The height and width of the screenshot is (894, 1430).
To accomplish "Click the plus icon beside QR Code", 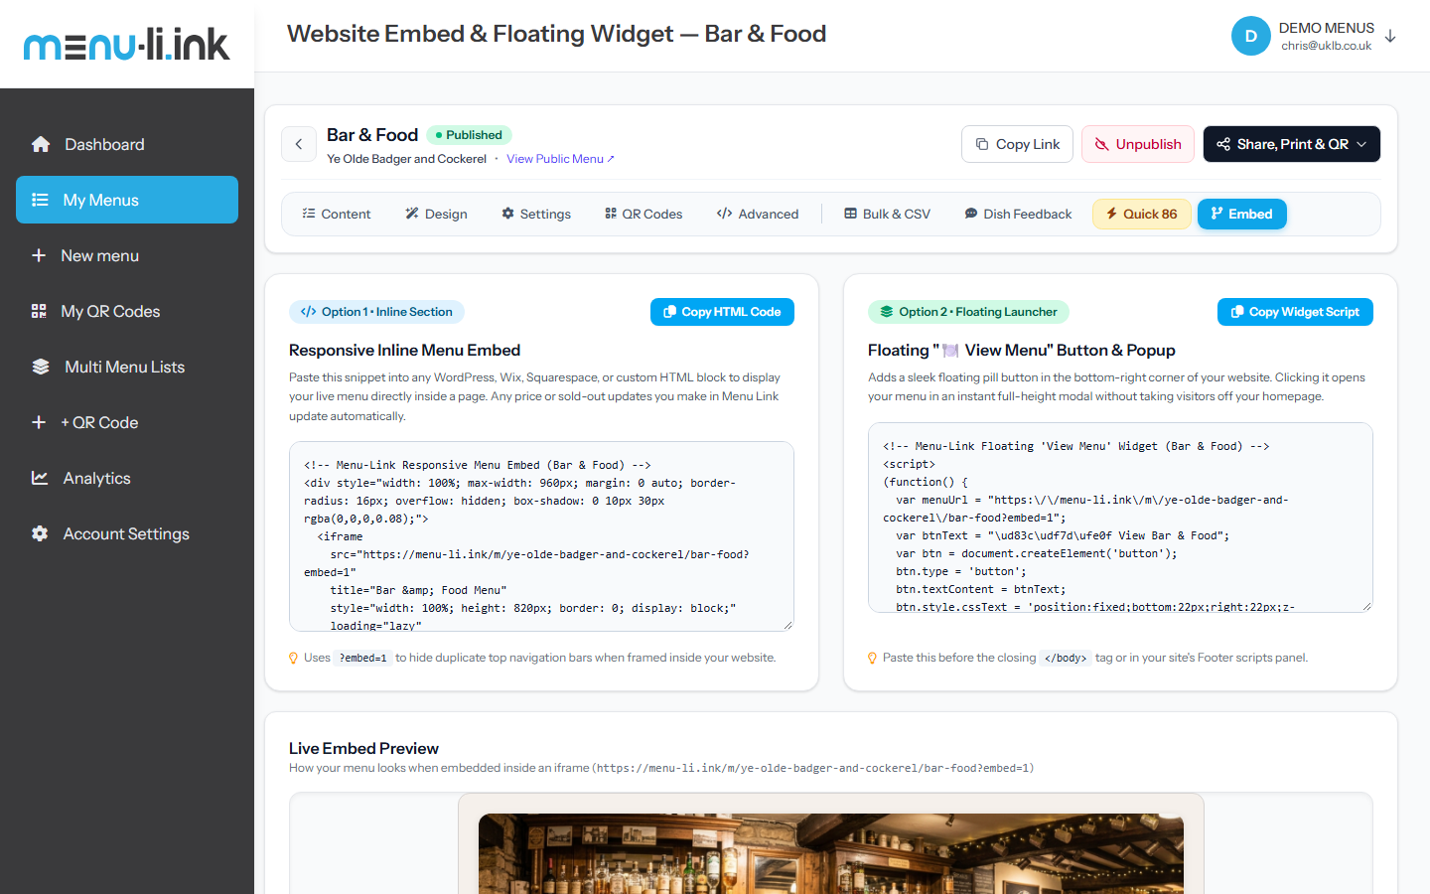I will (x=39, y=422).
